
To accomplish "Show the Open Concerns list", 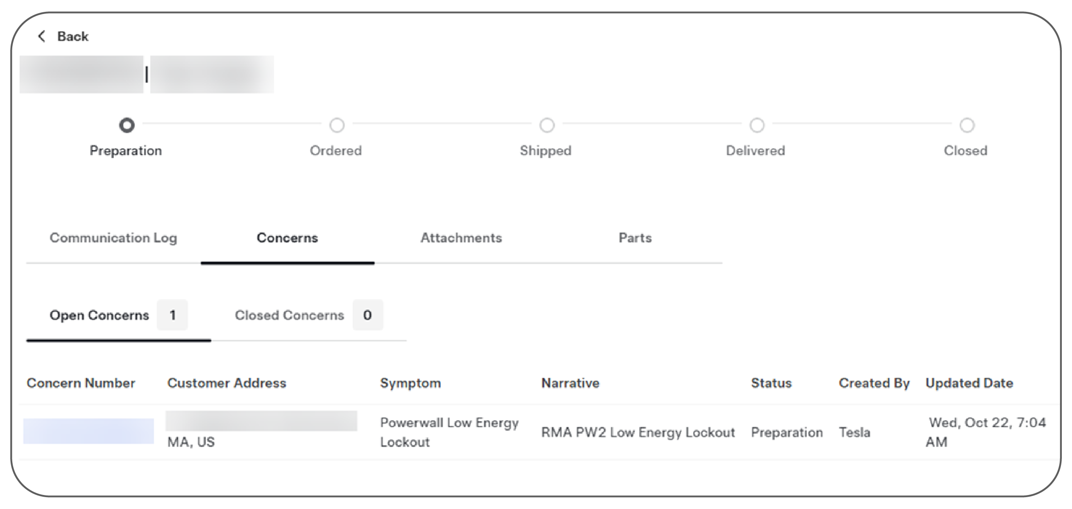I will pyautogui.click(x=99, y=315).
